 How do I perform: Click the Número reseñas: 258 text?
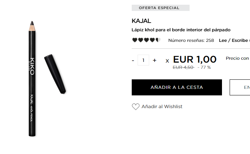pyautogui.click(x=191, y=40)
